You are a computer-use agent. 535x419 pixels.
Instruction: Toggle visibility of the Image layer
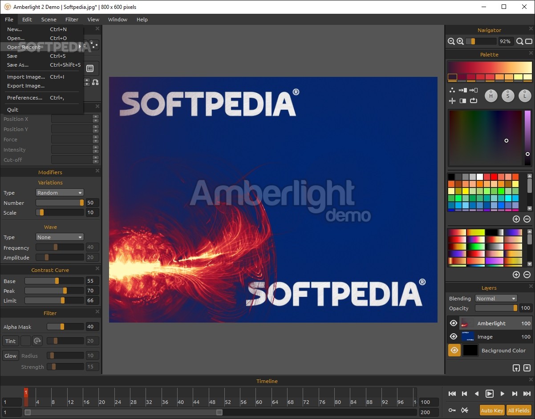pos(454,336)
